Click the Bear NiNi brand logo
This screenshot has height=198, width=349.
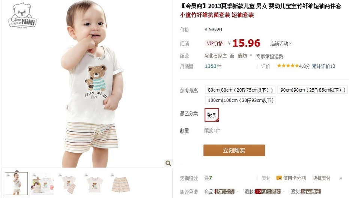click(x=22, y=16)
